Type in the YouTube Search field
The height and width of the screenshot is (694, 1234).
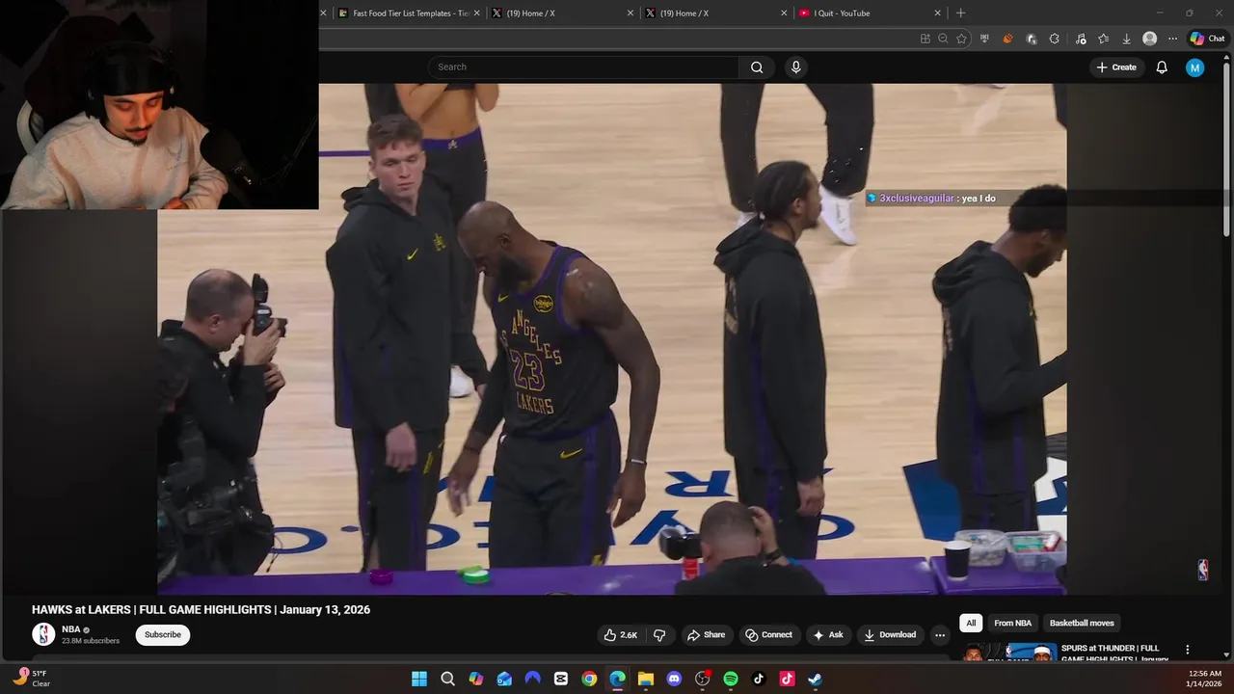coord(583,67)
